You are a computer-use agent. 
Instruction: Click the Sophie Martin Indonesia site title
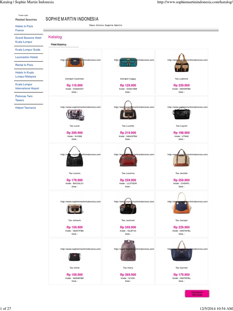(x=72, y=19)
